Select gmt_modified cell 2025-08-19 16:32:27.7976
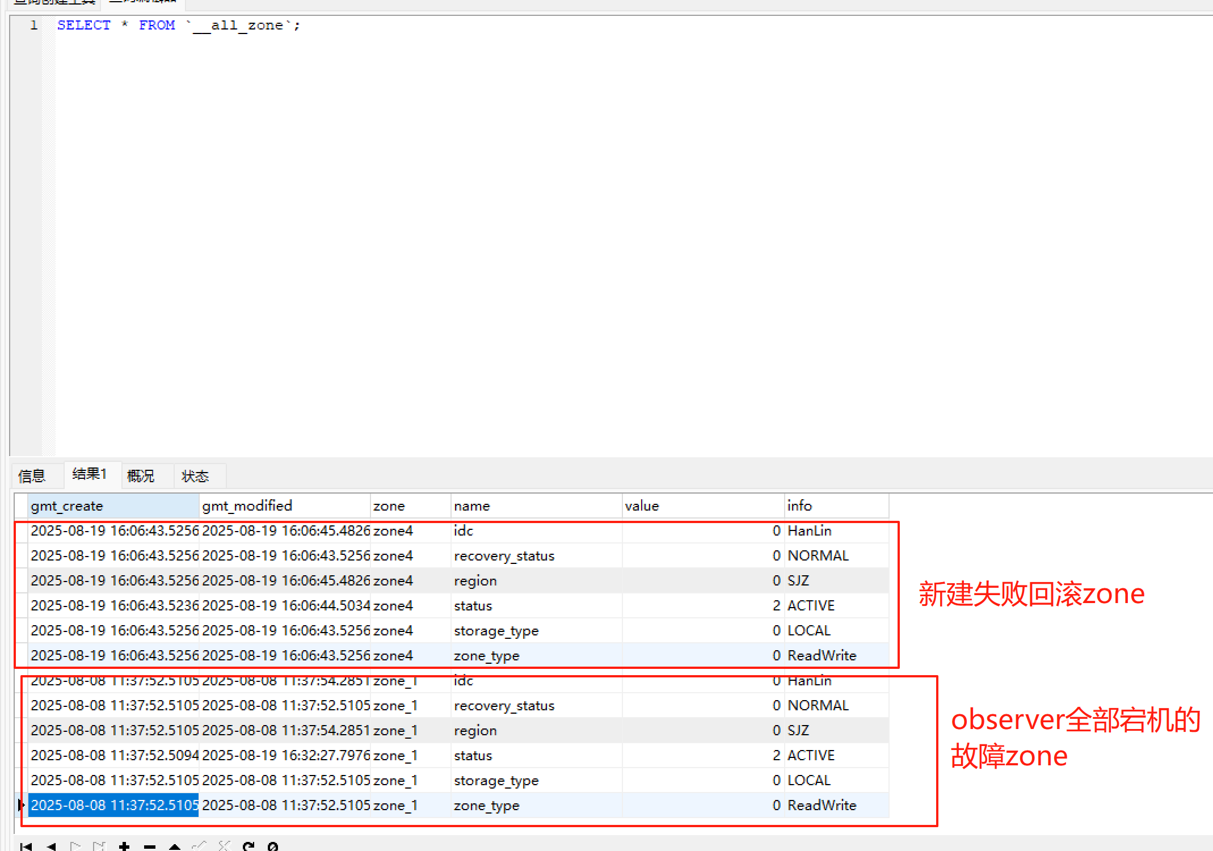The height and width of the screenshot is (851, 1213). (285, 755)
